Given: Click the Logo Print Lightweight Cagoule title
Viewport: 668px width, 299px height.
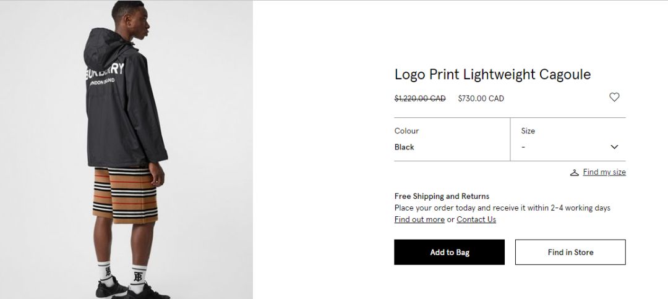Looking at the screenshot, I should [492, 74].
